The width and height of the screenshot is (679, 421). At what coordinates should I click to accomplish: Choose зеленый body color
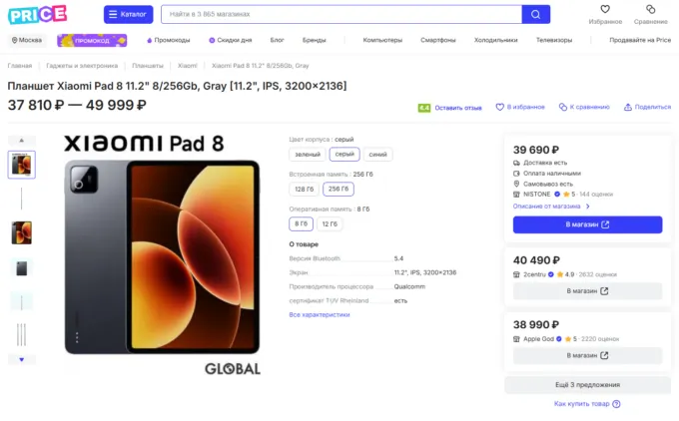[x=308, y=155]
